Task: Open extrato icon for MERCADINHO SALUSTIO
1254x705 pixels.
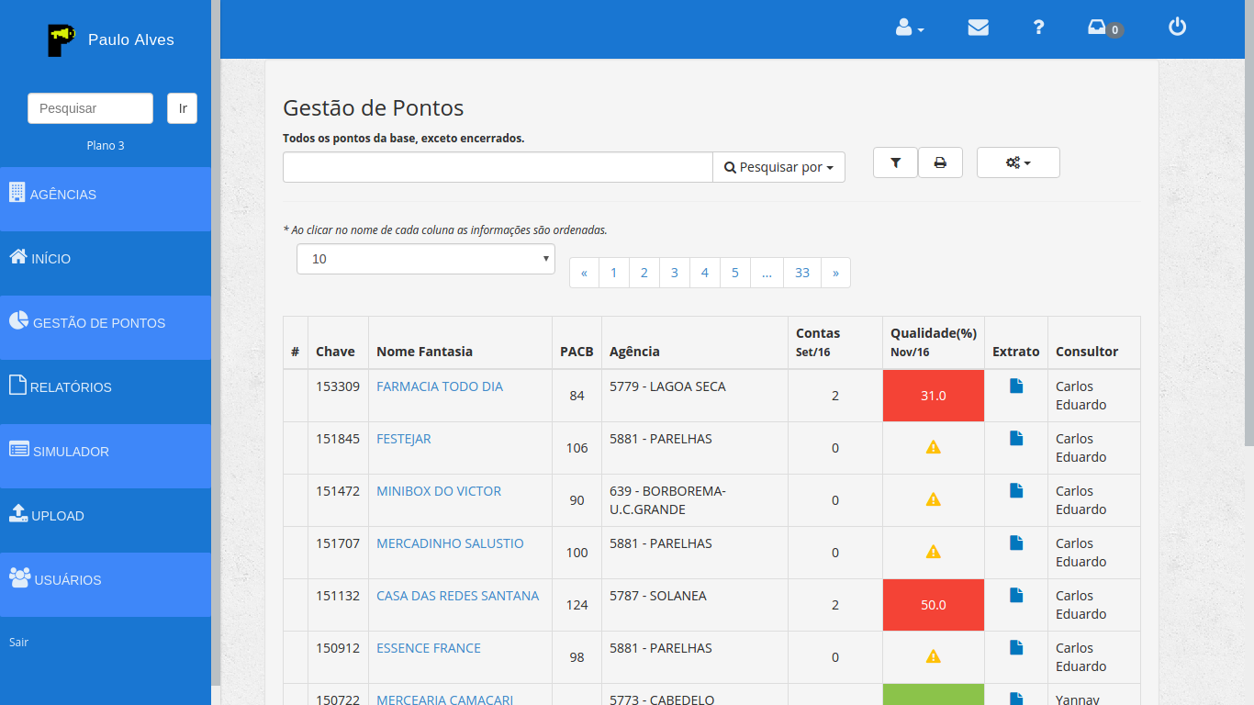Action: [1016, 543]
